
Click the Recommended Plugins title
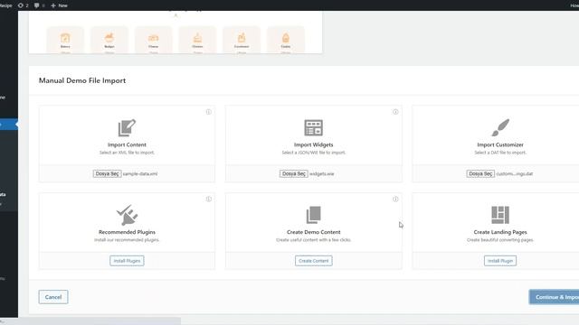127,232
